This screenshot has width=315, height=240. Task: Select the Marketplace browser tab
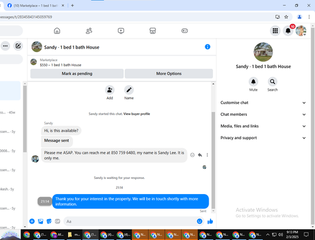tap(35, 6)
